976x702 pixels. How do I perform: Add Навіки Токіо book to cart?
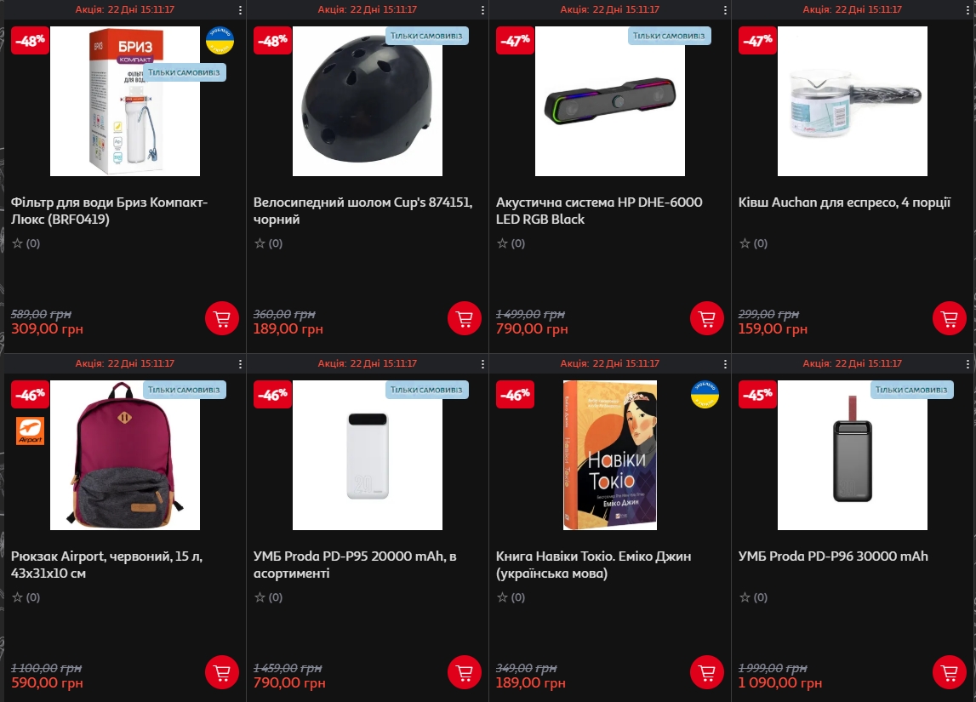pos(707,672)
